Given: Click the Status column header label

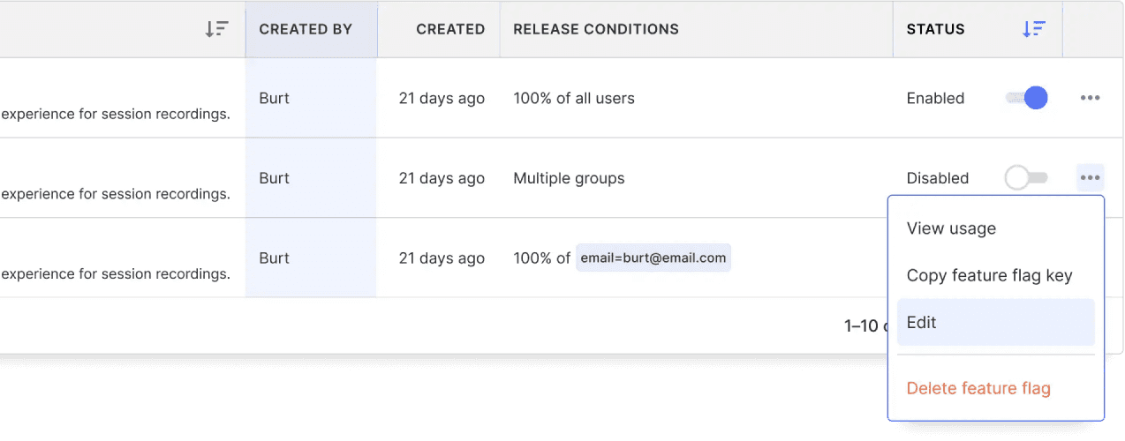Looking at the screenshot, I should click(x=935, y=29).
